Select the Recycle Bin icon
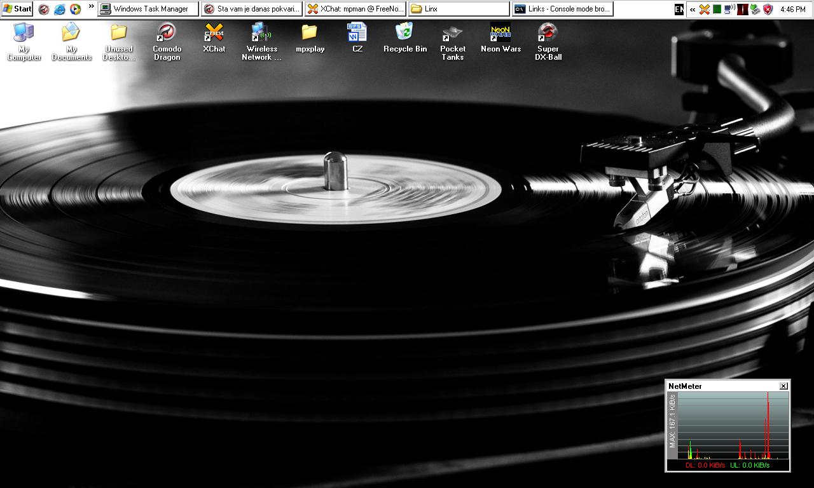814x488 pixels. [404, 33]
